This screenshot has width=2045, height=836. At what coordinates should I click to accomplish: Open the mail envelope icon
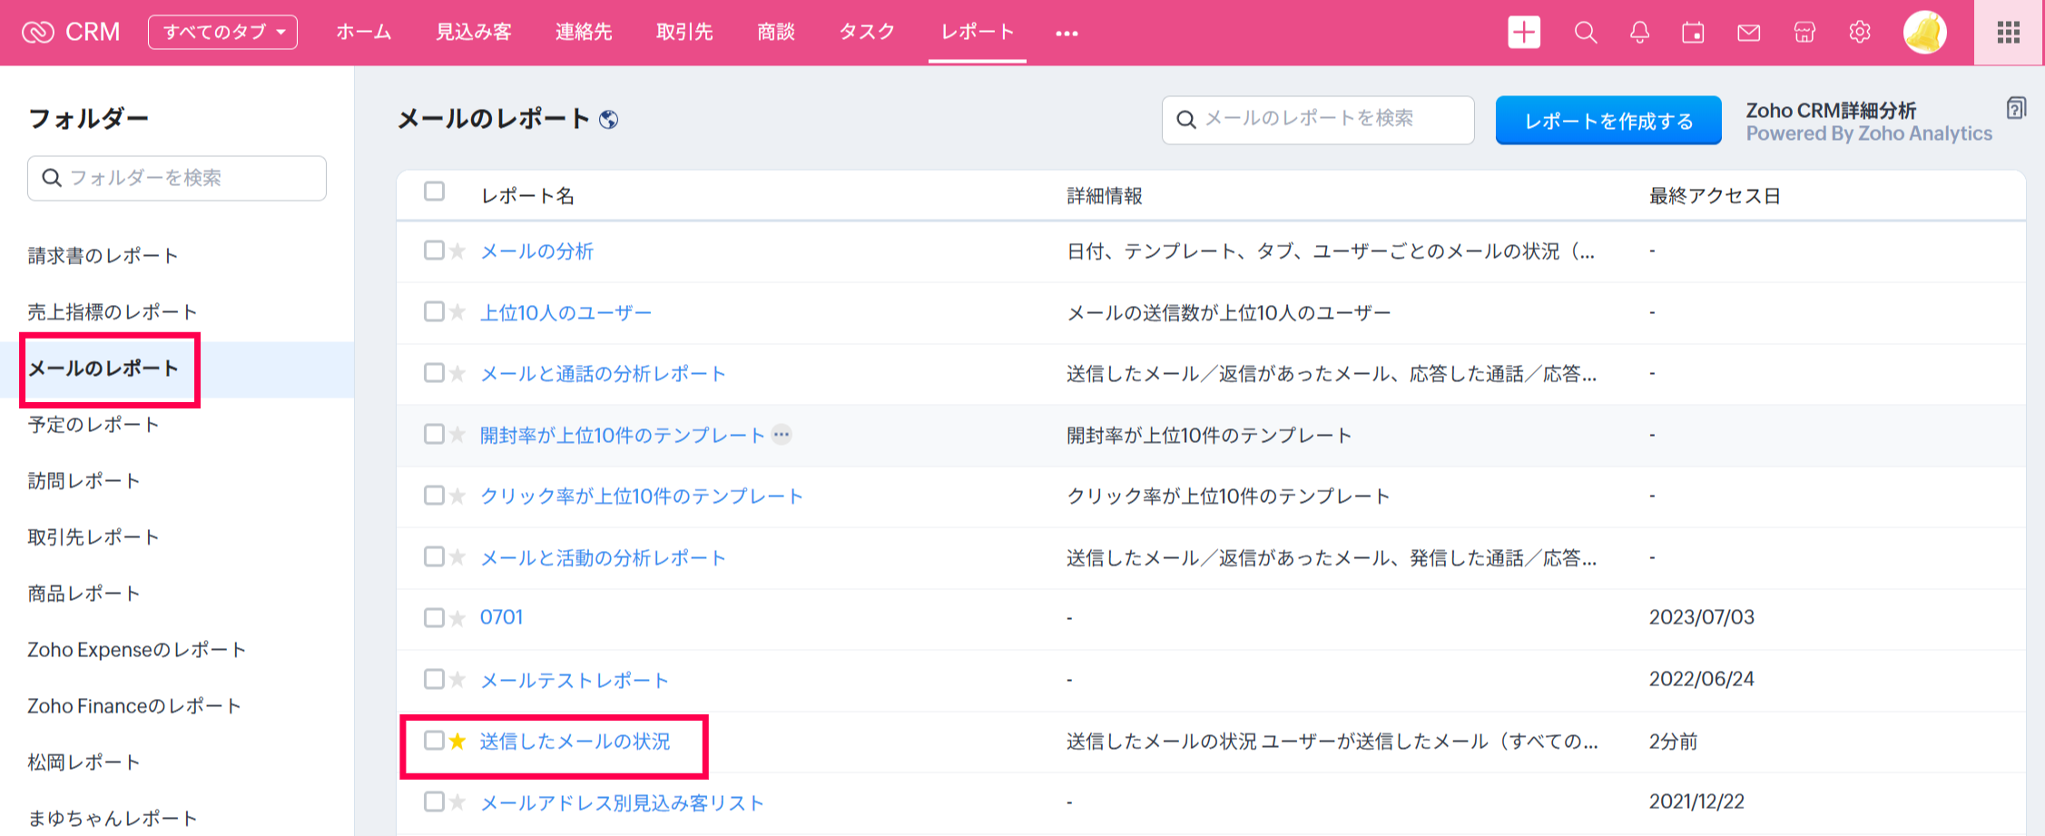pos(1748,33)
